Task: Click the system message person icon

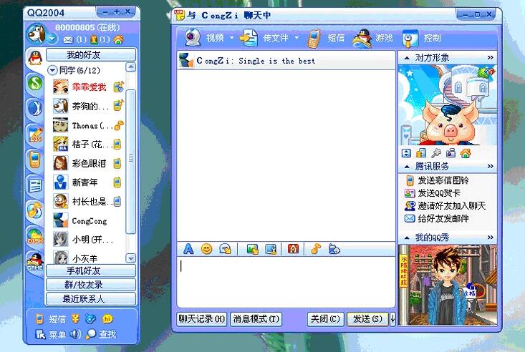Action: [x=94, y=39]
